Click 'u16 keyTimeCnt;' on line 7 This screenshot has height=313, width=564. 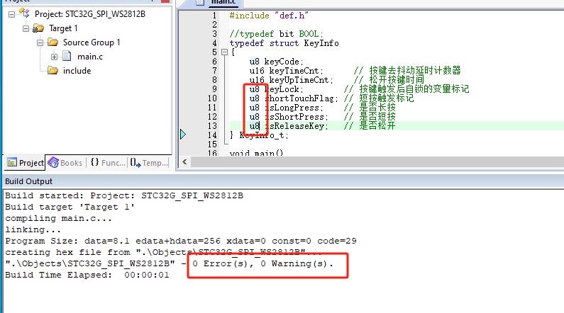coord(287,71)
